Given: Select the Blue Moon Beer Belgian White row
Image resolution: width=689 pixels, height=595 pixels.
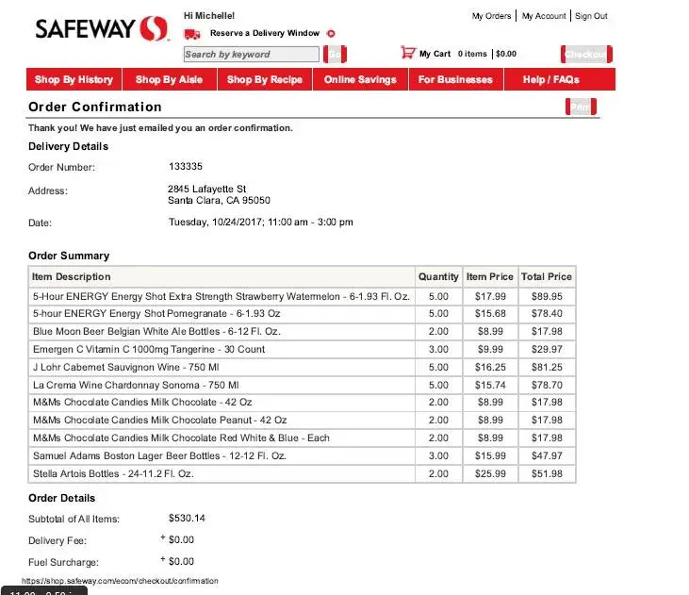Looking at the screenshot, I should (302, 332).
